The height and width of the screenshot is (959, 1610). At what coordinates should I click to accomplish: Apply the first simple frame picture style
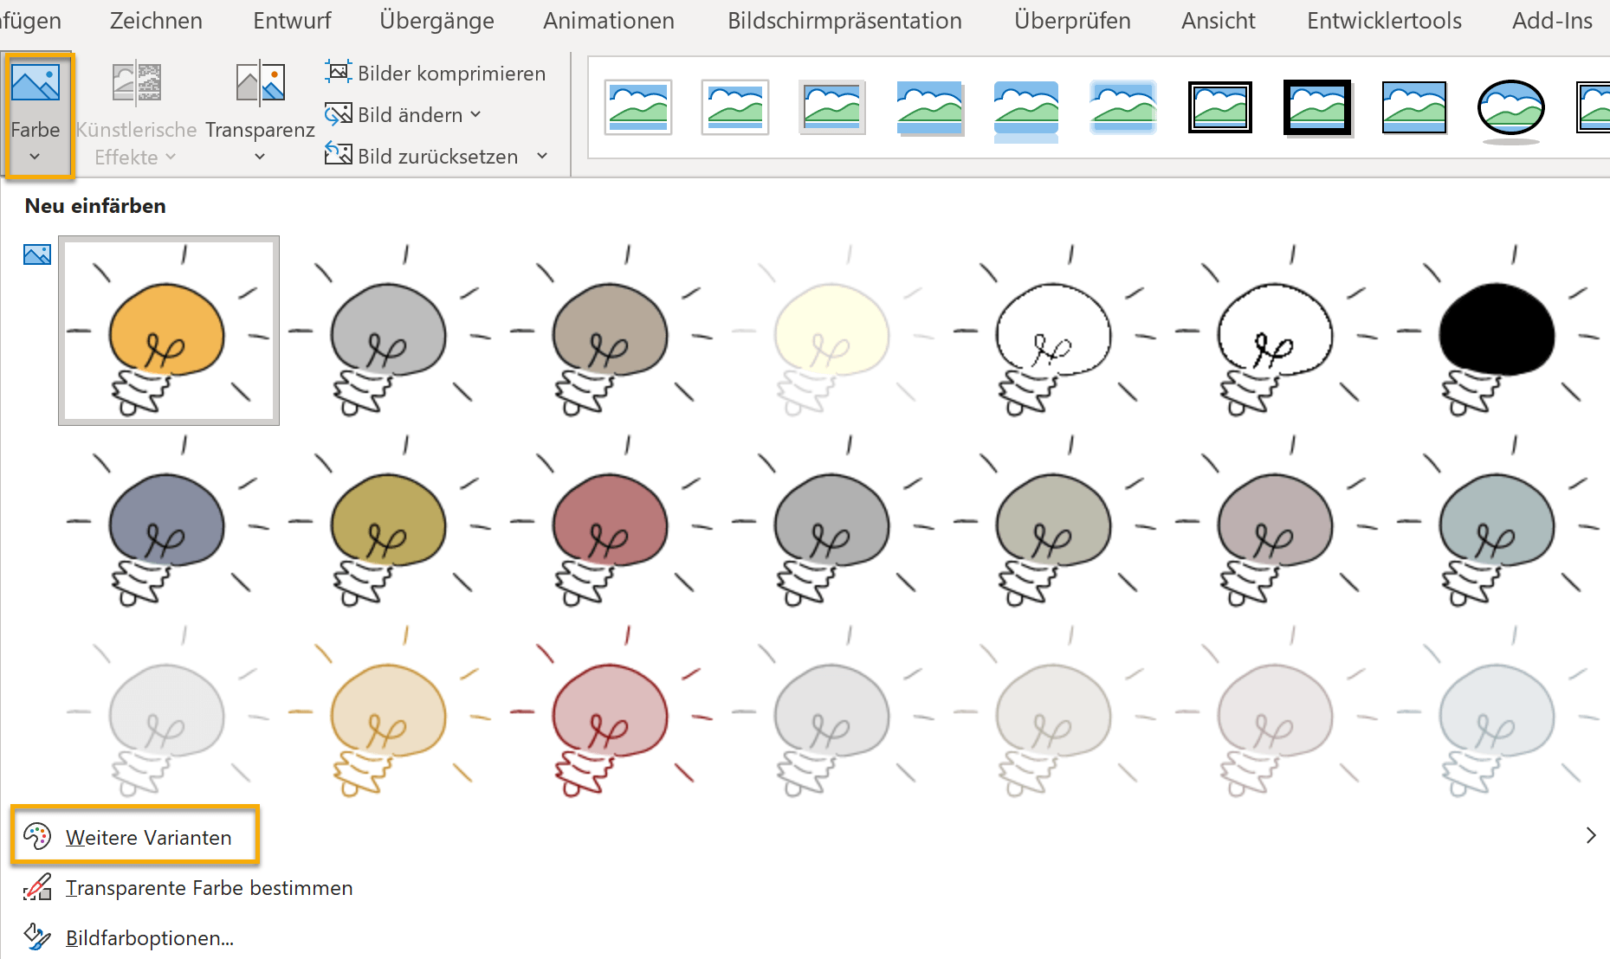click(x=638, y=108)
